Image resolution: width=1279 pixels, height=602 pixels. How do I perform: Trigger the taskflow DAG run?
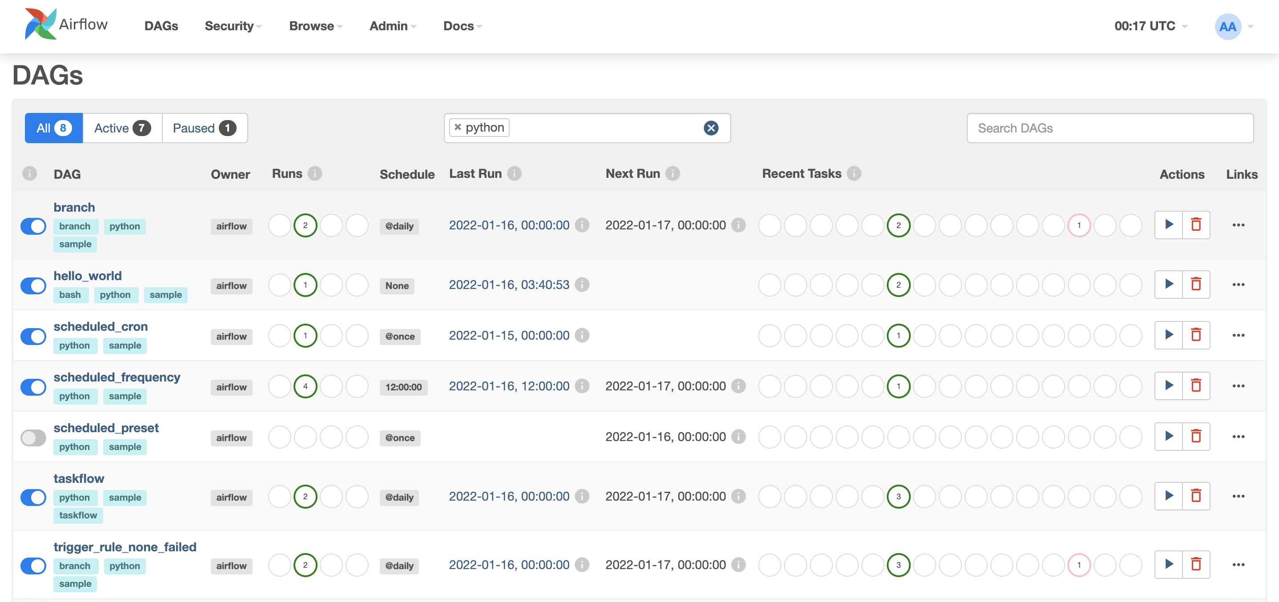(1168, 496)
